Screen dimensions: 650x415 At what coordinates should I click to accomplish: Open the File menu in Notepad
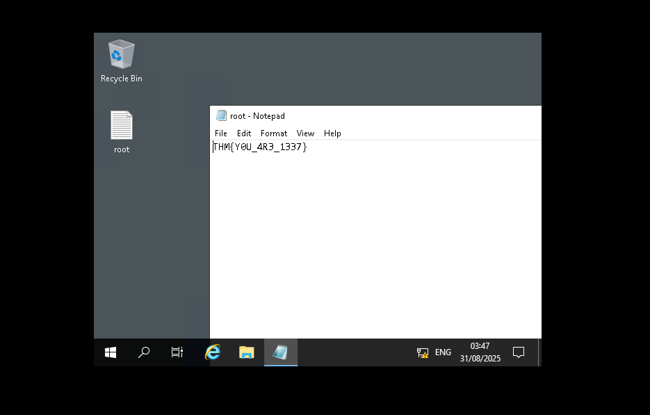coord(221,133)
